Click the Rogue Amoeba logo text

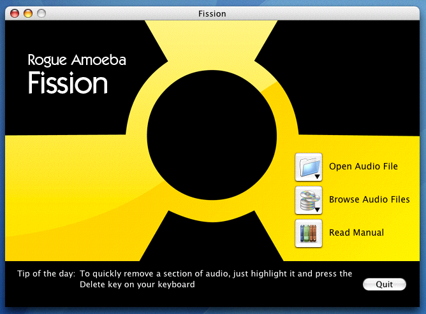coord(77,60)
